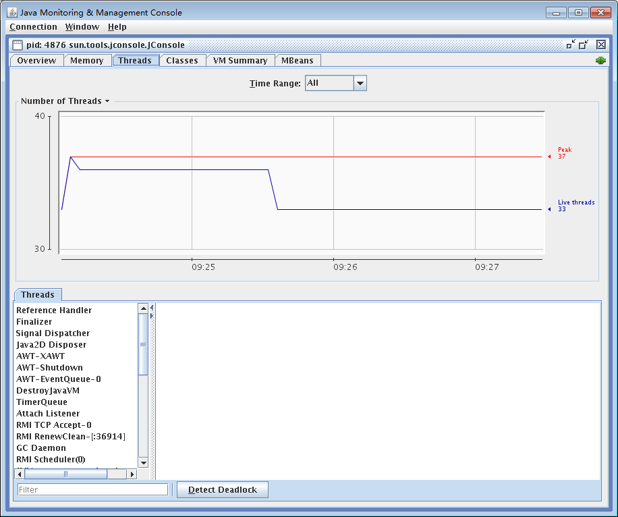Screen dimensions: 618x517
Task: Iconify the pid 4876 internal frame
Action: (571, 45)
